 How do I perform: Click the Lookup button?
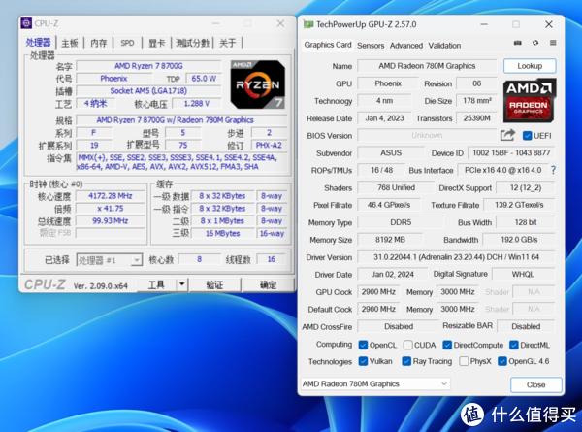coord(530,66)
